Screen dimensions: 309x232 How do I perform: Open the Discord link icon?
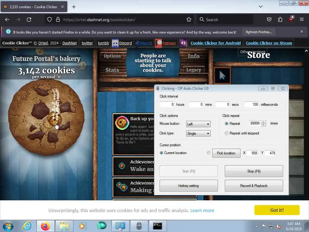115,43
